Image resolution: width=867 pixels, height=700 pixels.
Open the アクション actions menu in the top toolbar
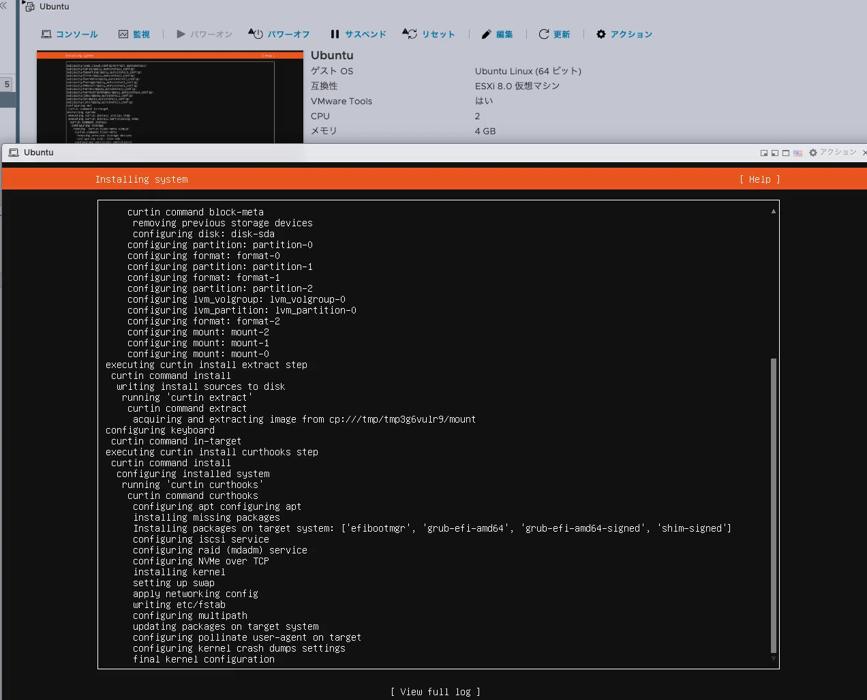pos(624,34)
